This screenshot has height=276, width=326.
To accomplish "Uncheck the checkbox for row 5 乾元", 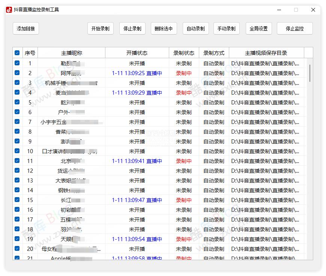I will click(17, 102).
